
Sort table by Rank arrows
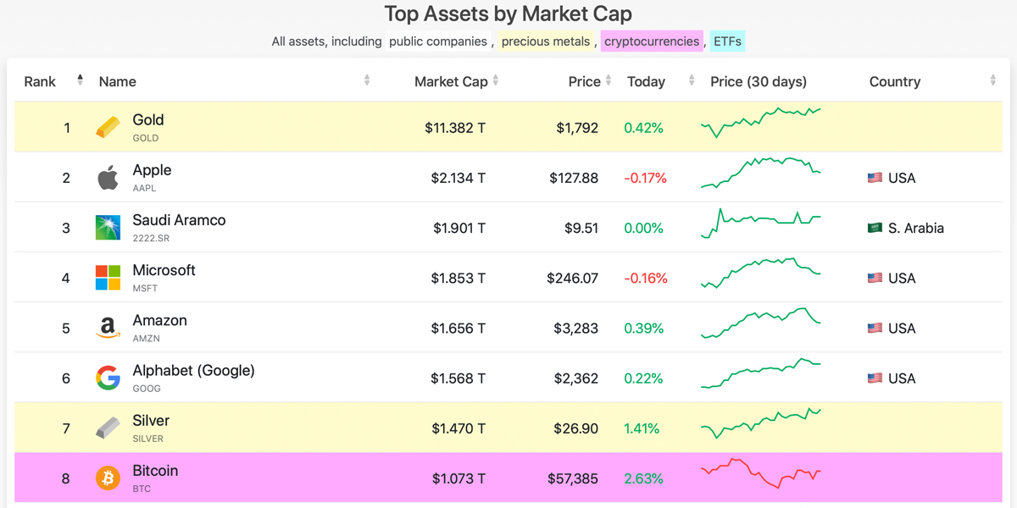coord(80,80)
